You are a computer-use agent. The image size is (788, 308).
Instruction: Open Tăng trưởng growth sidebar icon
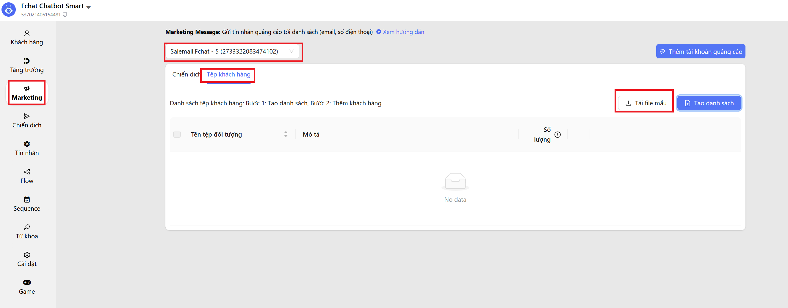coord(27,61)
